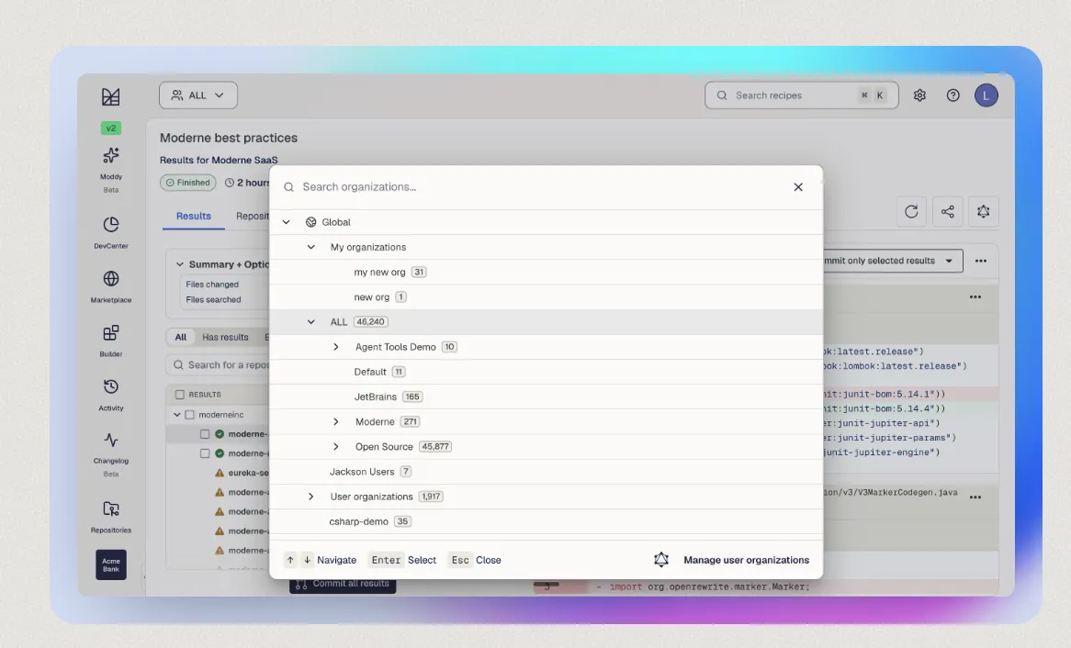Expand User organizations group
This screenshot has height=648, width=1071.
[x=310, y=497]
